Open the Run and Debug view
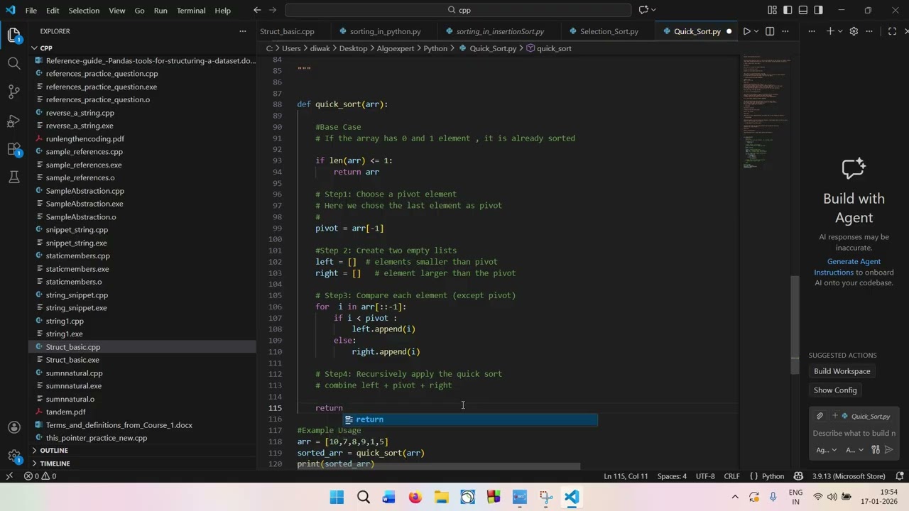Image resolution: width=909 pixels, height=511 pixels. [x=14, y=121]
